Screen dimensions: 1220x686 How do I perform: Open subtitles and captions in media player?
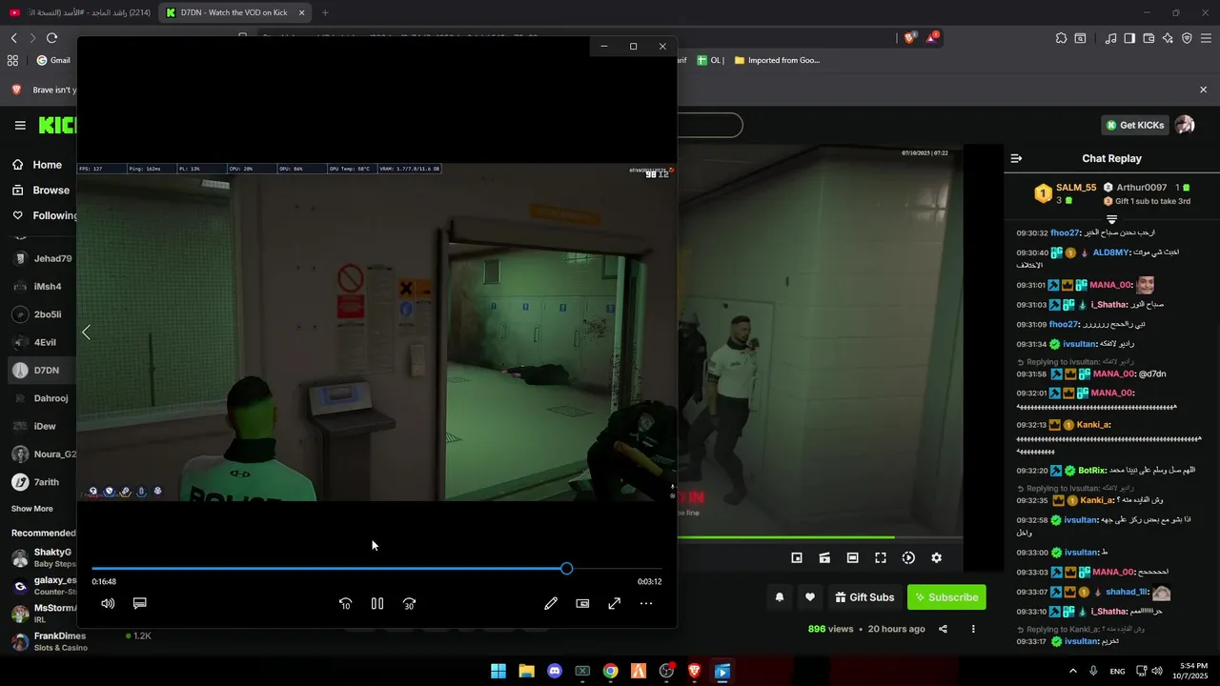(x=139, y=603)
